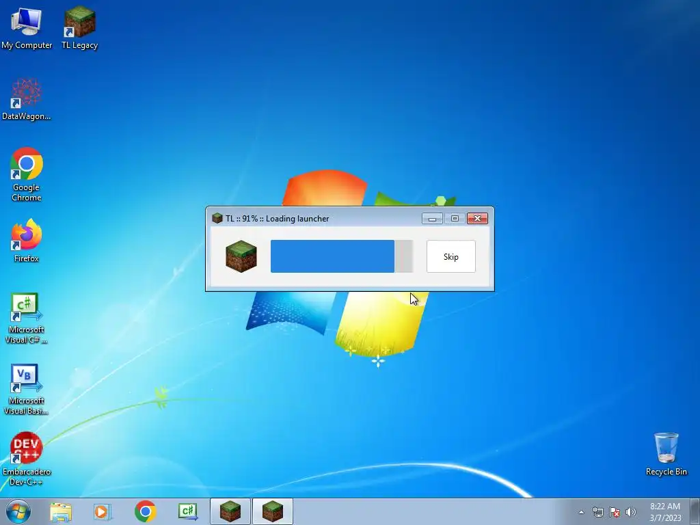This screenshot has height=525, width=700.
Task: Click the network tray icon
Action: (597, 512)
